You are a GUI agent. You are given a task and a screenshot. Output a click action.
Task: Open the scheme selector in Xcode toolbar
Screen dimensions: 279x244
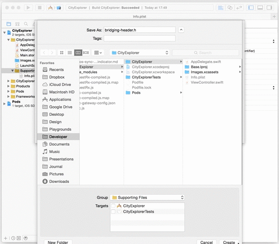coord(55,8)
